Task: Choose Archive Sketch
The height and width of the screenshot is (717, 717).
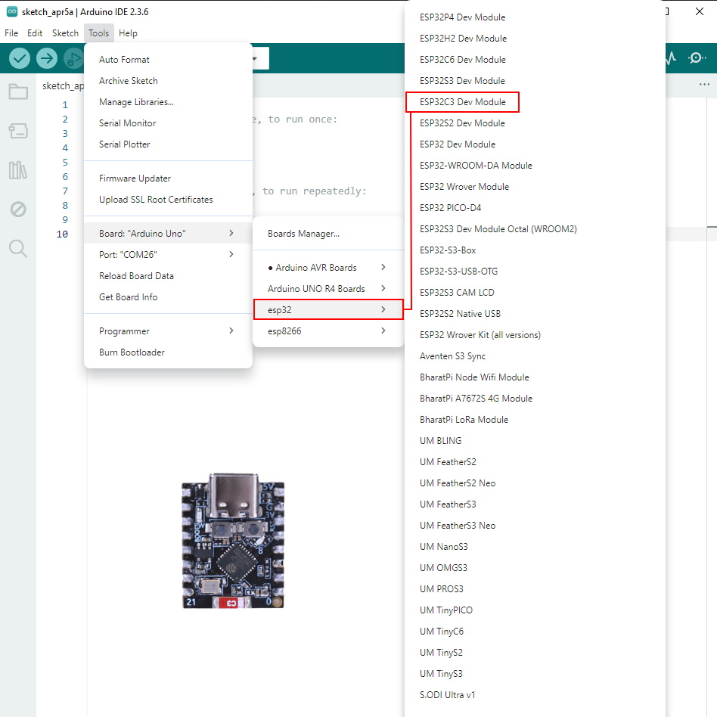Action: click(168, 80)
